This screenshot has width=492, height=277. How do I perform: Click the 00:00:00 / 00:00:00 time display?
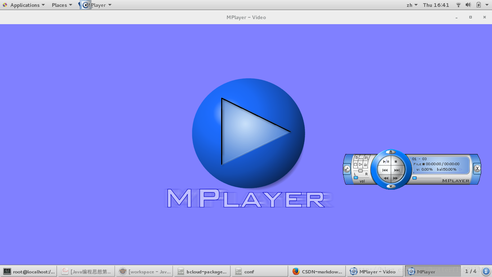pos(443,164)
